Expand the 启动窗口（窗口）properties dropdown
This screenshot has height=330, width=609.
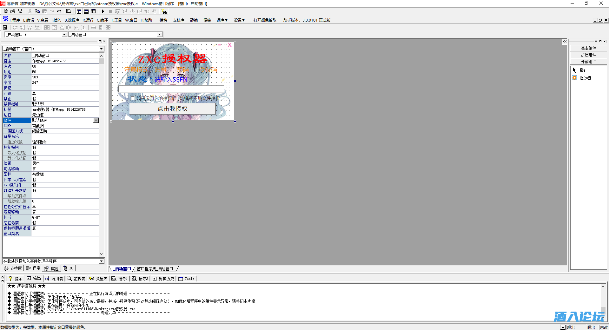point(101,49)
